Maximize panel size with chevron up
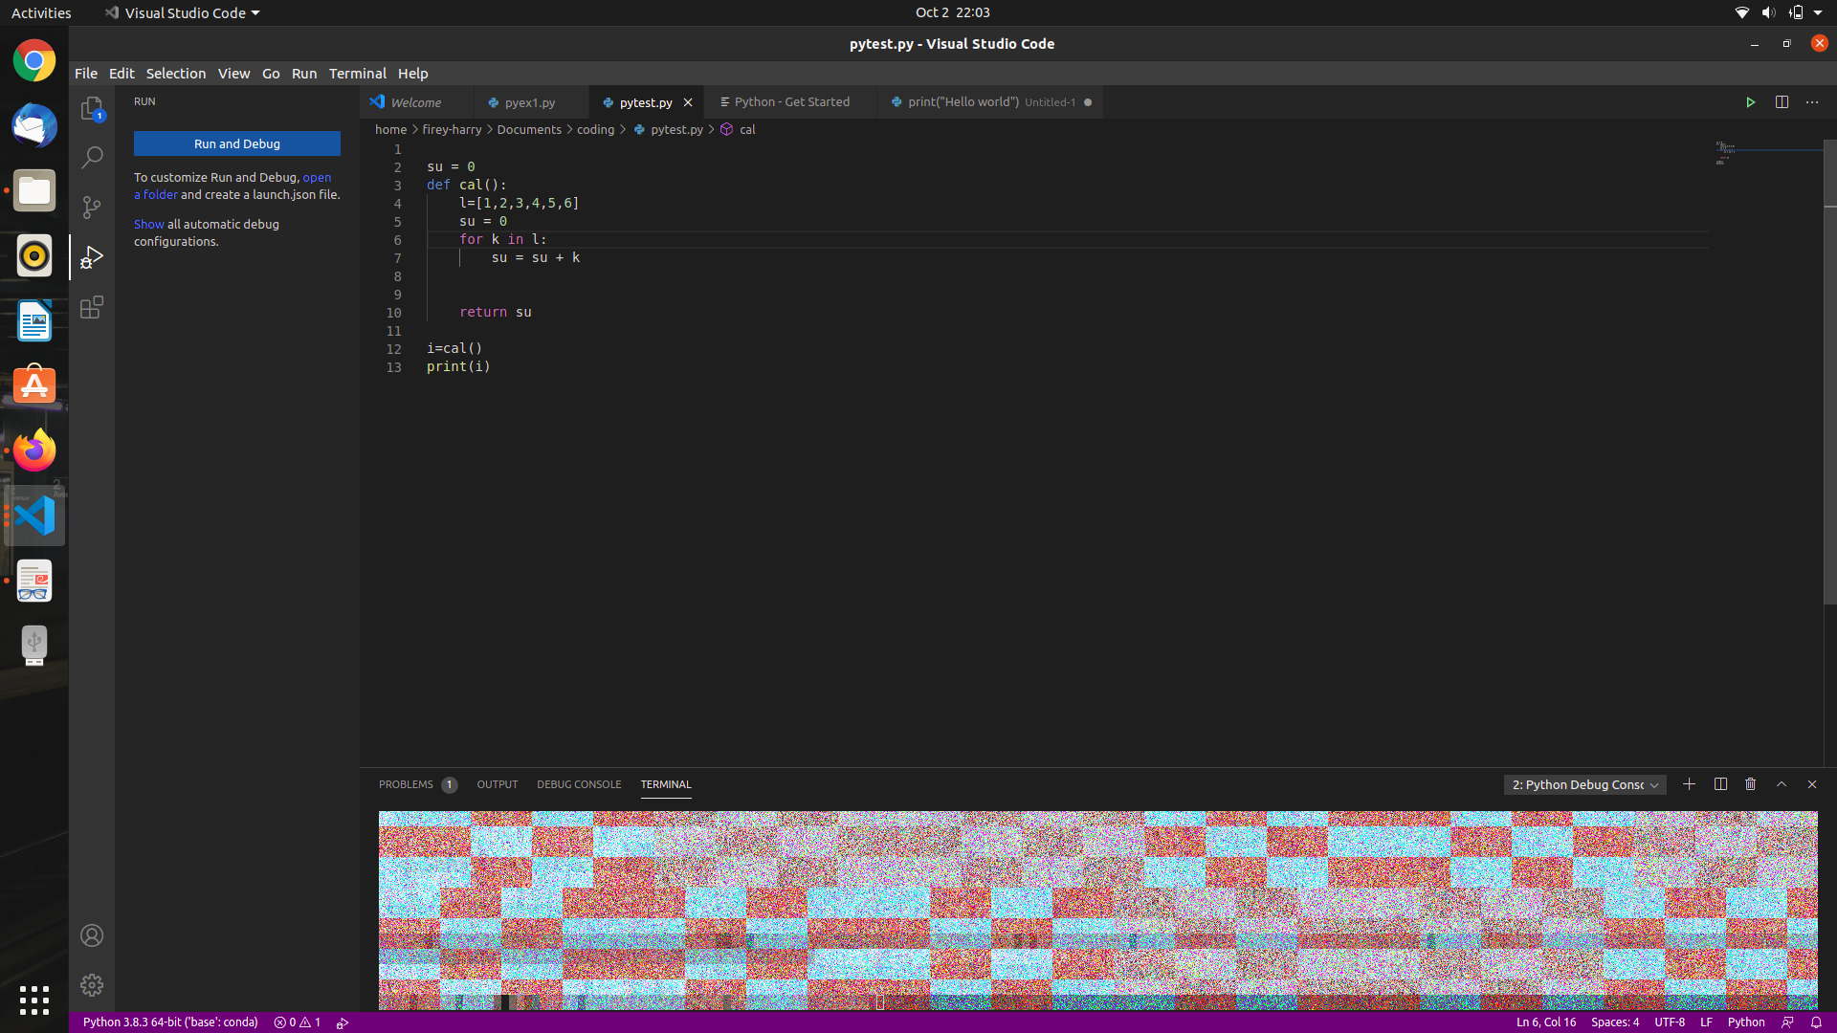The height and width of the screenshot is (1033, 1837). pyautogui.click(x=1782, y=784)
